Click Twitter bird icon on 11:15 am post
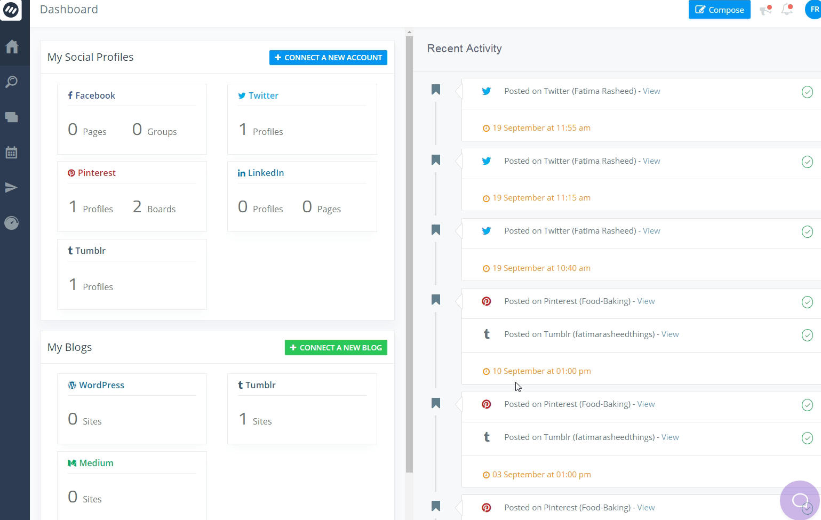Viewport: 821px width, 520px height. coord(487,161)
